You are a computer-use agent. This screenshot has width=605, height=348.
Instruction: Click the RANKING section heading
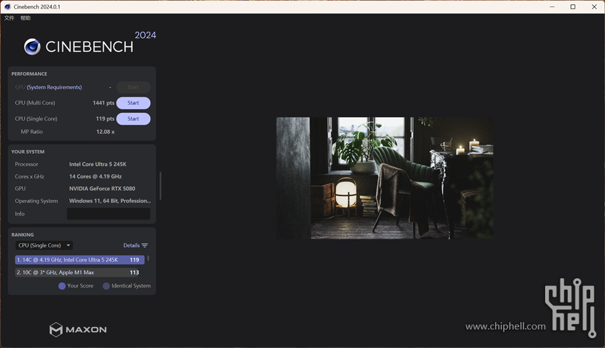[x=22, y=235]
